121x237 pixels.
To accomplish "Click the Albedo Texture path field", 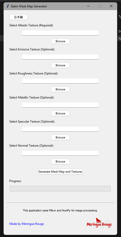I will [60, 33].
